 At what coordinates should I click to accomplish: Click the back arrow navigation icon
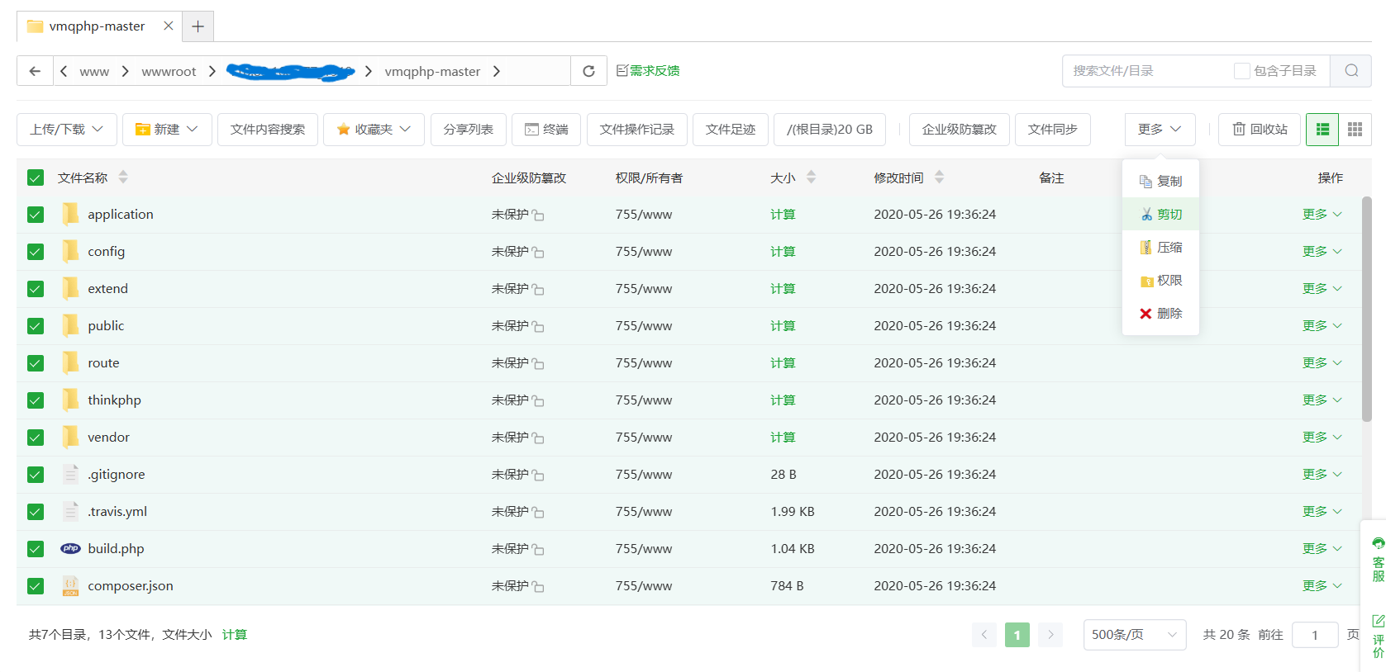point(35,71)
